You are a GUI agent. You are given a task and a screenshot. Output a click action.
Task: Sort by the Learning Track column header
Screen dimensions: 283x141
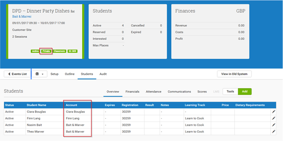point(195,105)
